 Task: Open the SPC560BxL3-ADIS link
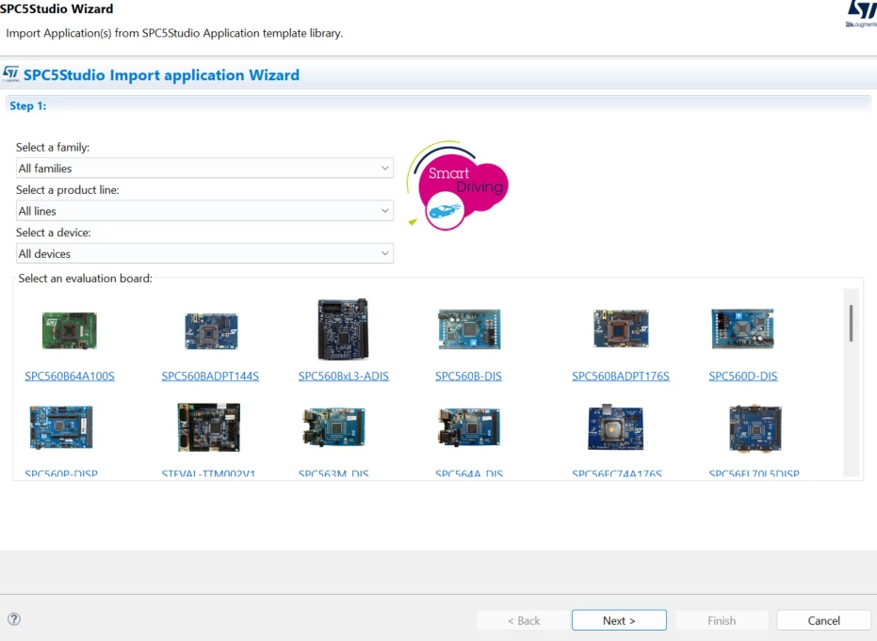click(344, 377)
